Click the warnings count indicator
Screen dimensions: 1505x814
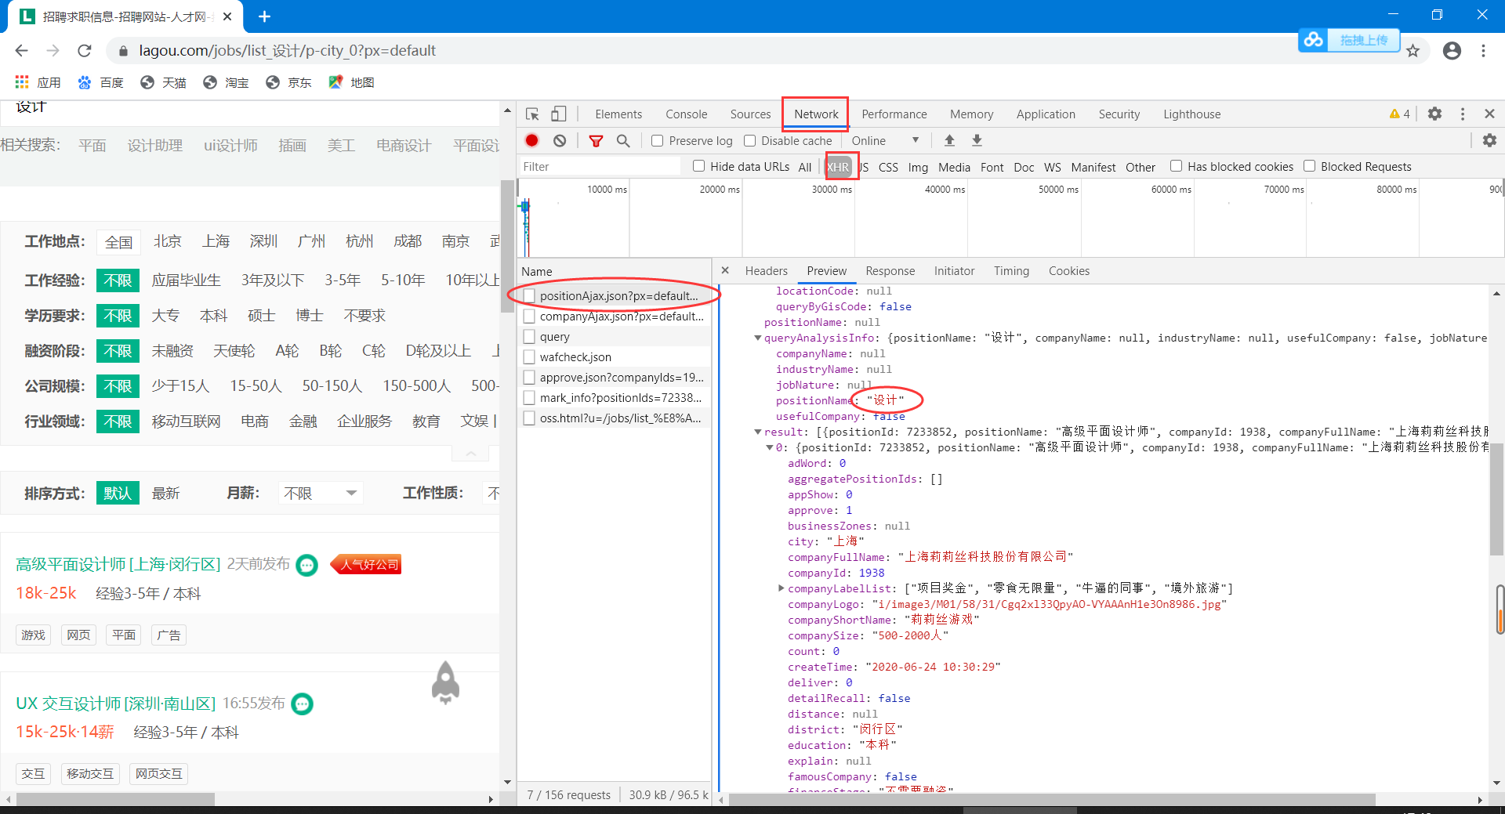click(x=1400, y=114)
